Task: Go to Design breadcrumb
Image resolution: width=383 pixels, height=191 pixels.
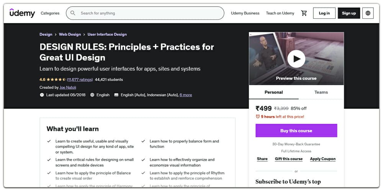Action: click(x=46, y=34)
